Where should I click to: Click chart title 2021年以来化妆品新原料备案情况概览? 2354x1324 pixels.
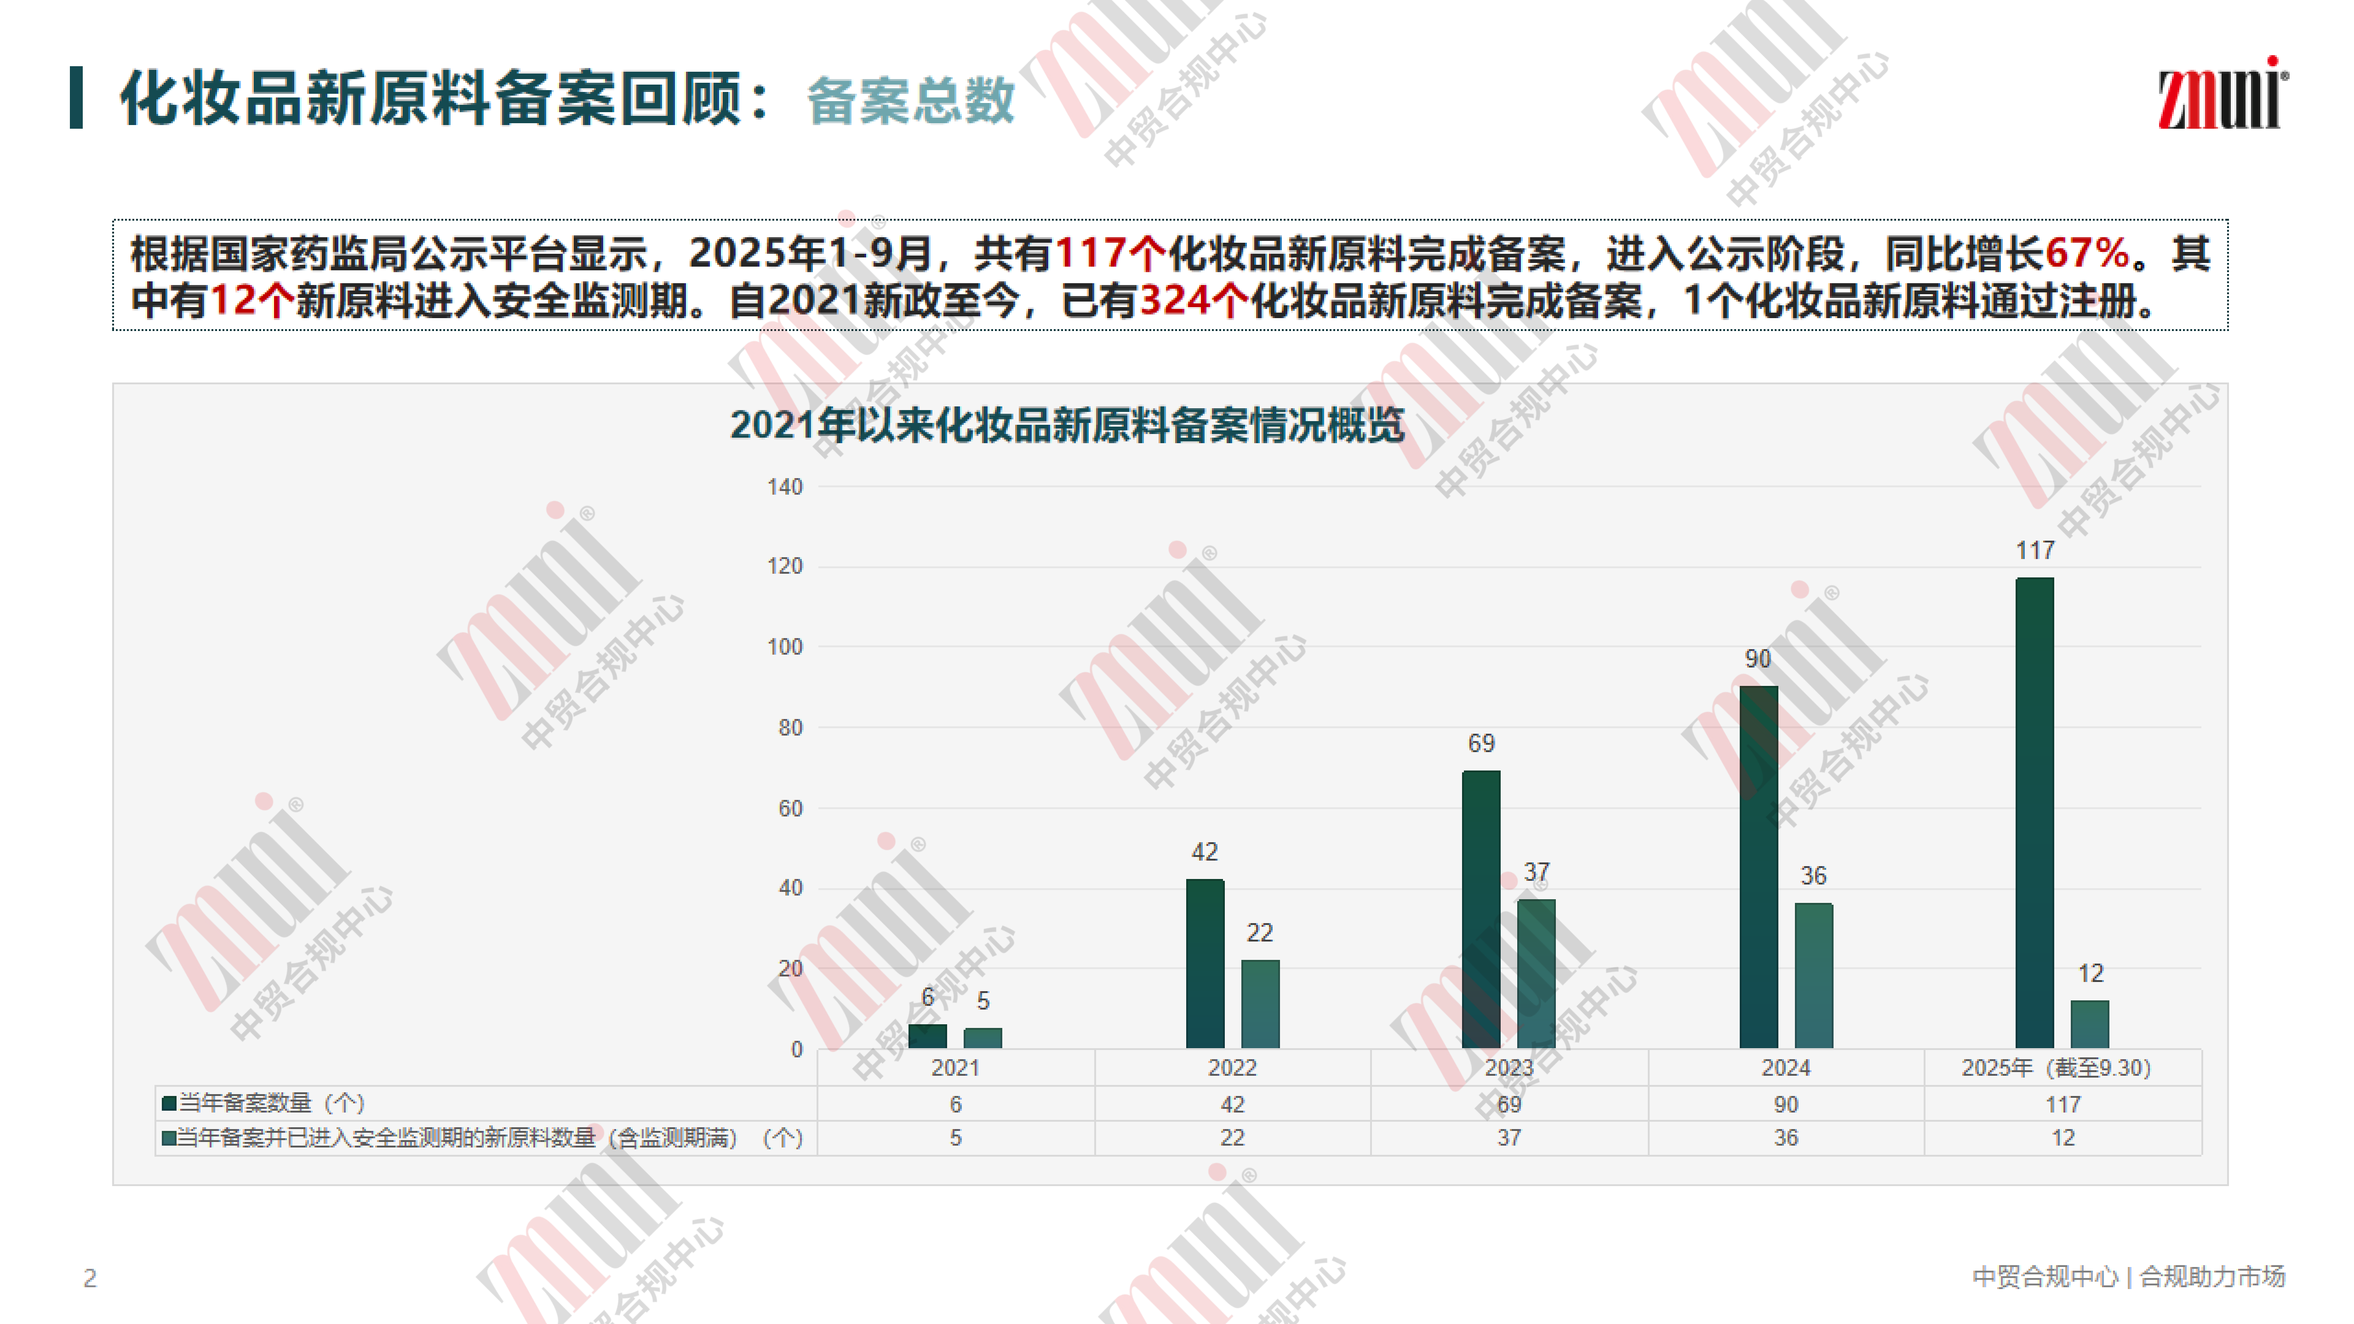point(1067,425)
